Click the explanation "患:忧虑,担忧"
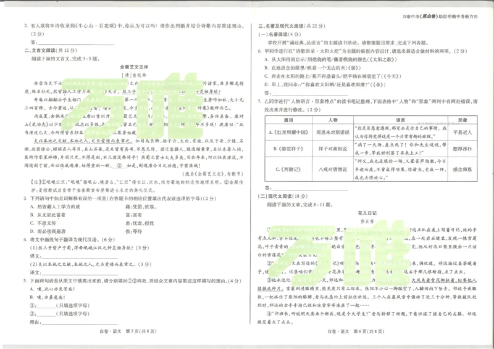Image resolution: width=494 pixels, height=349 pixels. coord(140,223)
